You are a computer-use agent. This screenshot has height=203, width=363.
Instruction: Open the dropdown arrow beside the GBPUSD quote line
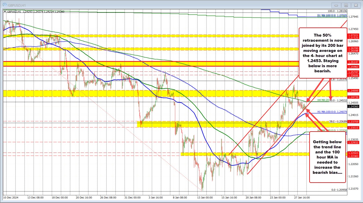click(x=5, y=11)
